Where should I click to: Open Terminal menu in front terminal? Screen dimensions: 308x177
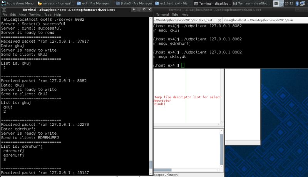coord(35,15)
